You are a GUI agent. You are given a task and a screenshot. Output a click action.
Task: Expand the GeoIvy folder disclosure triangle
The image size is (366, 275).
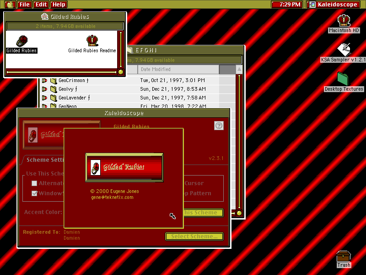pyautogui.click(x=44, y=89)
